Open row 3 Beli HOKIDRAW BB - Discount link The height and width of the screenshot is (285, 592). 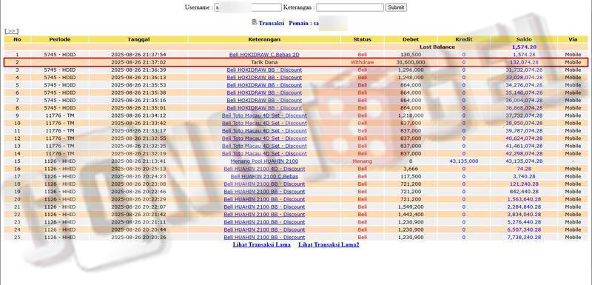tap(264, 70)
